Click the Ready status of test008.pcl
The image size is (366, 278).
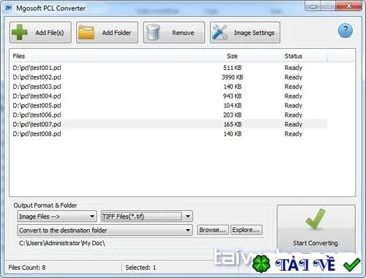294,134
